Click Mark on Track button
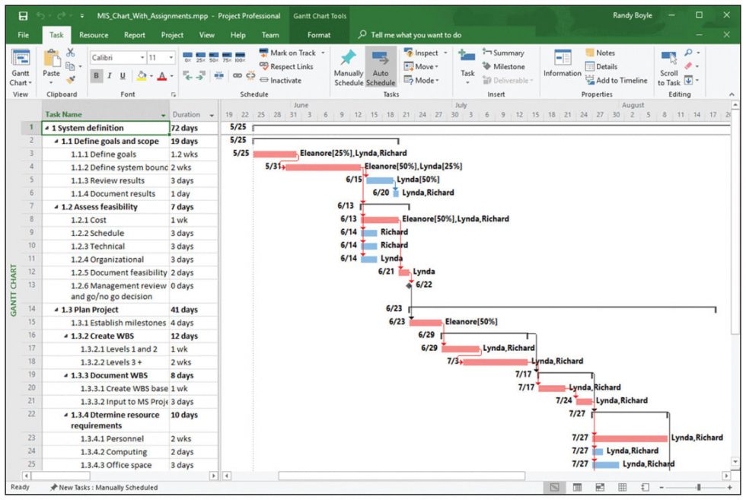This screenshot has width=746, height=500. pyautogui.click(x=288, y=53)
